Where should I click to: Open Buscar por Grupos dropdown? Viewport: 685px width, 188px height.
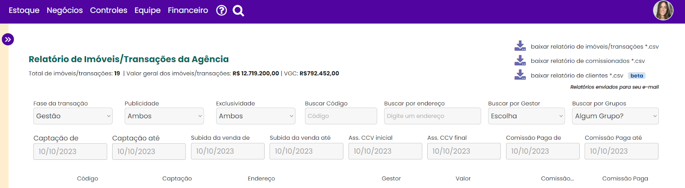[615, 116]
